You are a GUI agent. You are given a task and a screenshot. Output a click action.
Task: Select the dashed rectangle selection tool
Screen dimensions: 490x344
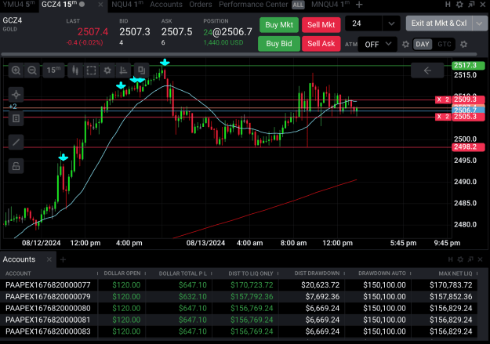coord(91,71)
